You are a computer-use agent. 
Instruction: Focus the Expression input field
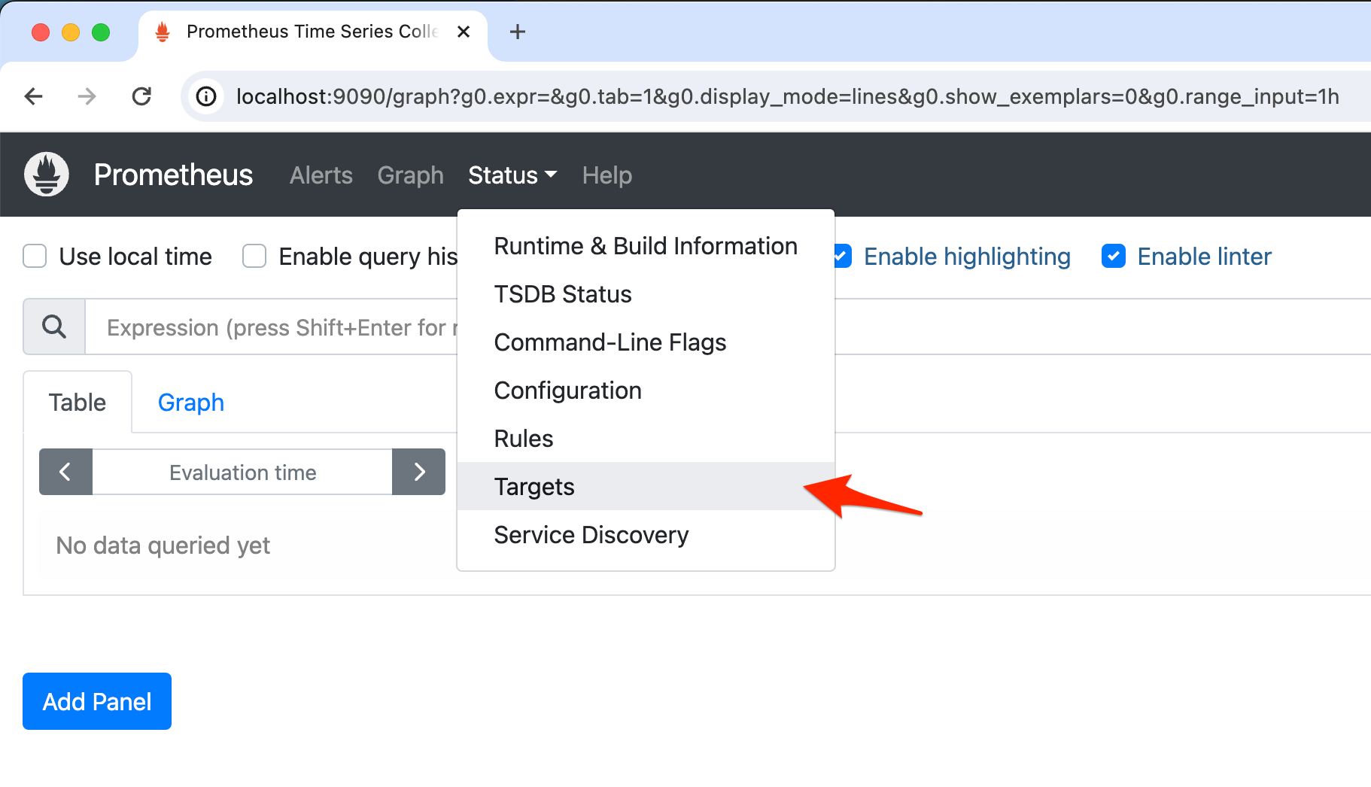click(x=271, y=327)
